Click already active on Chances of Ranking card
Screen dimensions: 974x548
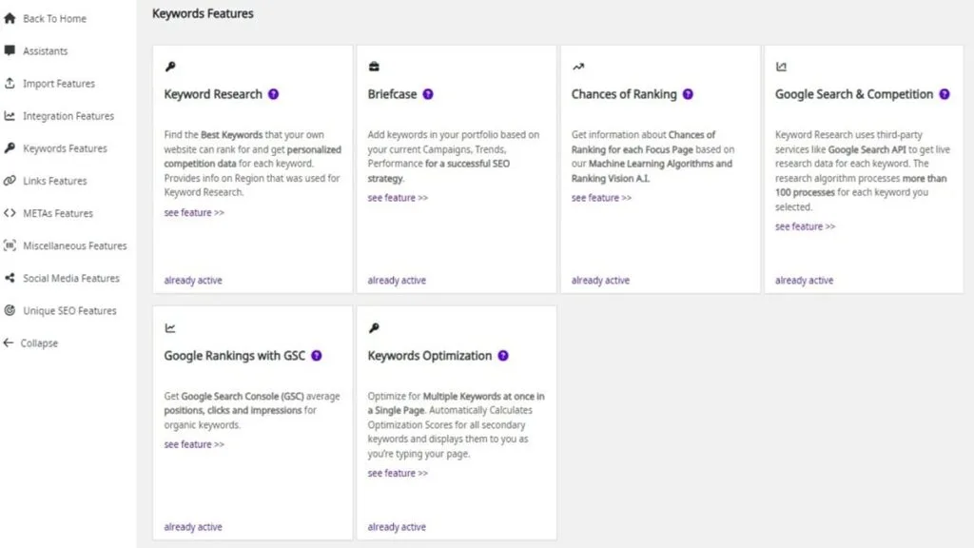coord(601,281)
